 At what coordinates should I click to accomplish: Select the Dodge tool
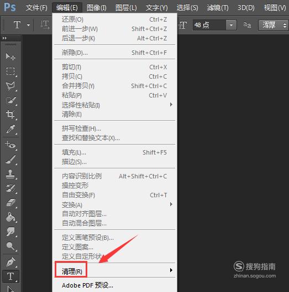[10, 246]
